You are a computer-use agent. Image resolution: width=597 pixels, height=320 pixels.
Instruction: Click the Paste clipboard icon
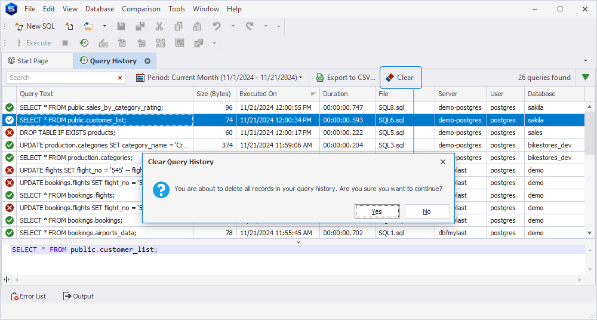click(197, 26)
